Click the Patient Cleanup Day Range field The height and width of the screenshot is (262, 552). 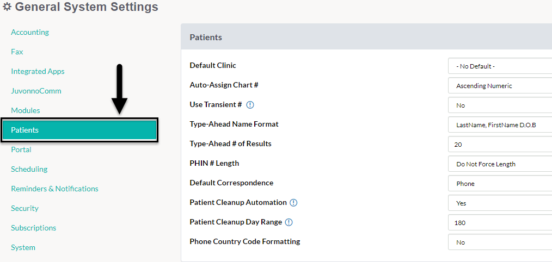click(x=500, y=223)
